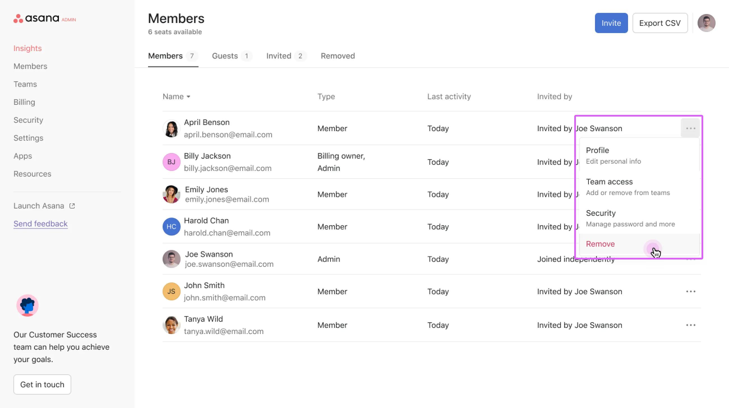
Task: Open Tanya Wild's three-dot options menu
Action: pos(691,325)
